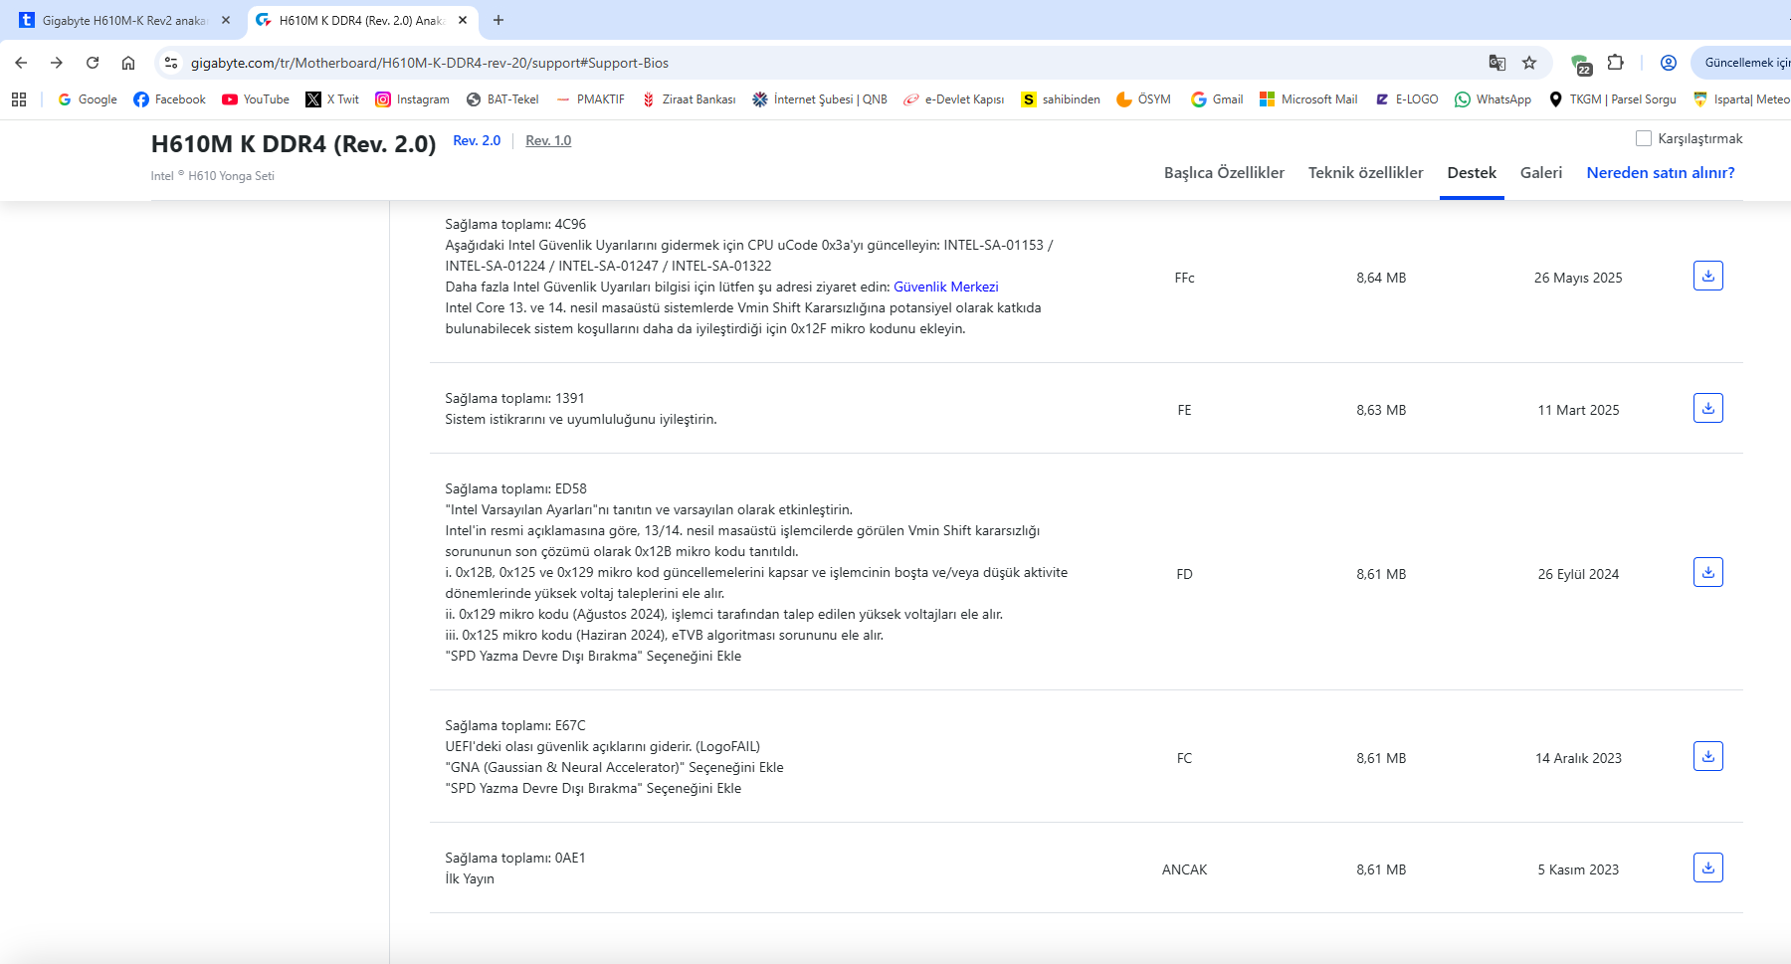1791x964 pixels.
Task: Open YouTube bookmark
Action: click(256, 99)
